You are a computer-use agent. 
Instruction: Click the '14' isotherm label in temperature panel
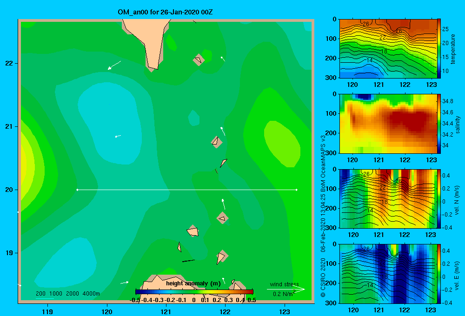click(x=370, y=60)
